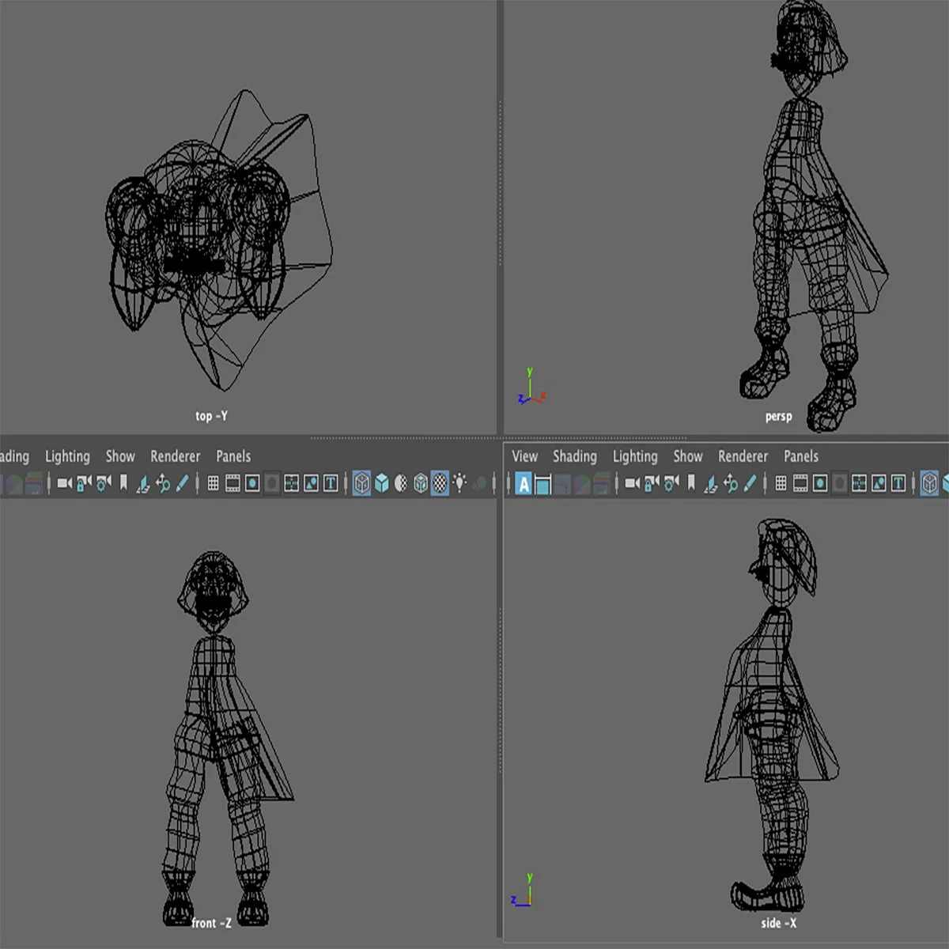
Task: Click Film Gate icon in side view toolbar
Action: pos(800,482)
